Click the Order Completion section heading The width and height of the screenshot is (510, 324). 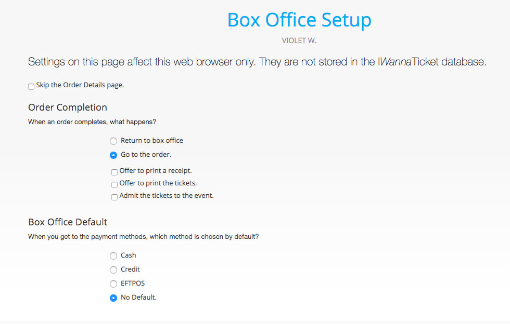point(68,107)
